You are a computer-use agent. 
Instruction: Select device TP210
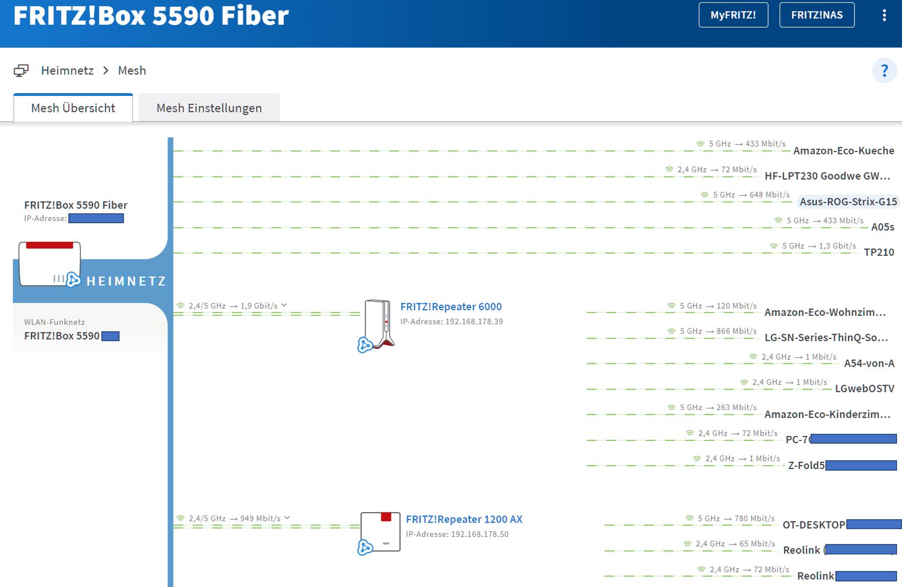[879, 252]
